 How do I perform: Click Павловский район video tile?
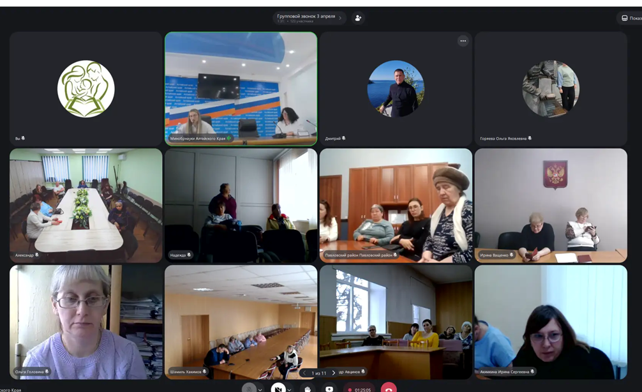click(x=396, y=205)
